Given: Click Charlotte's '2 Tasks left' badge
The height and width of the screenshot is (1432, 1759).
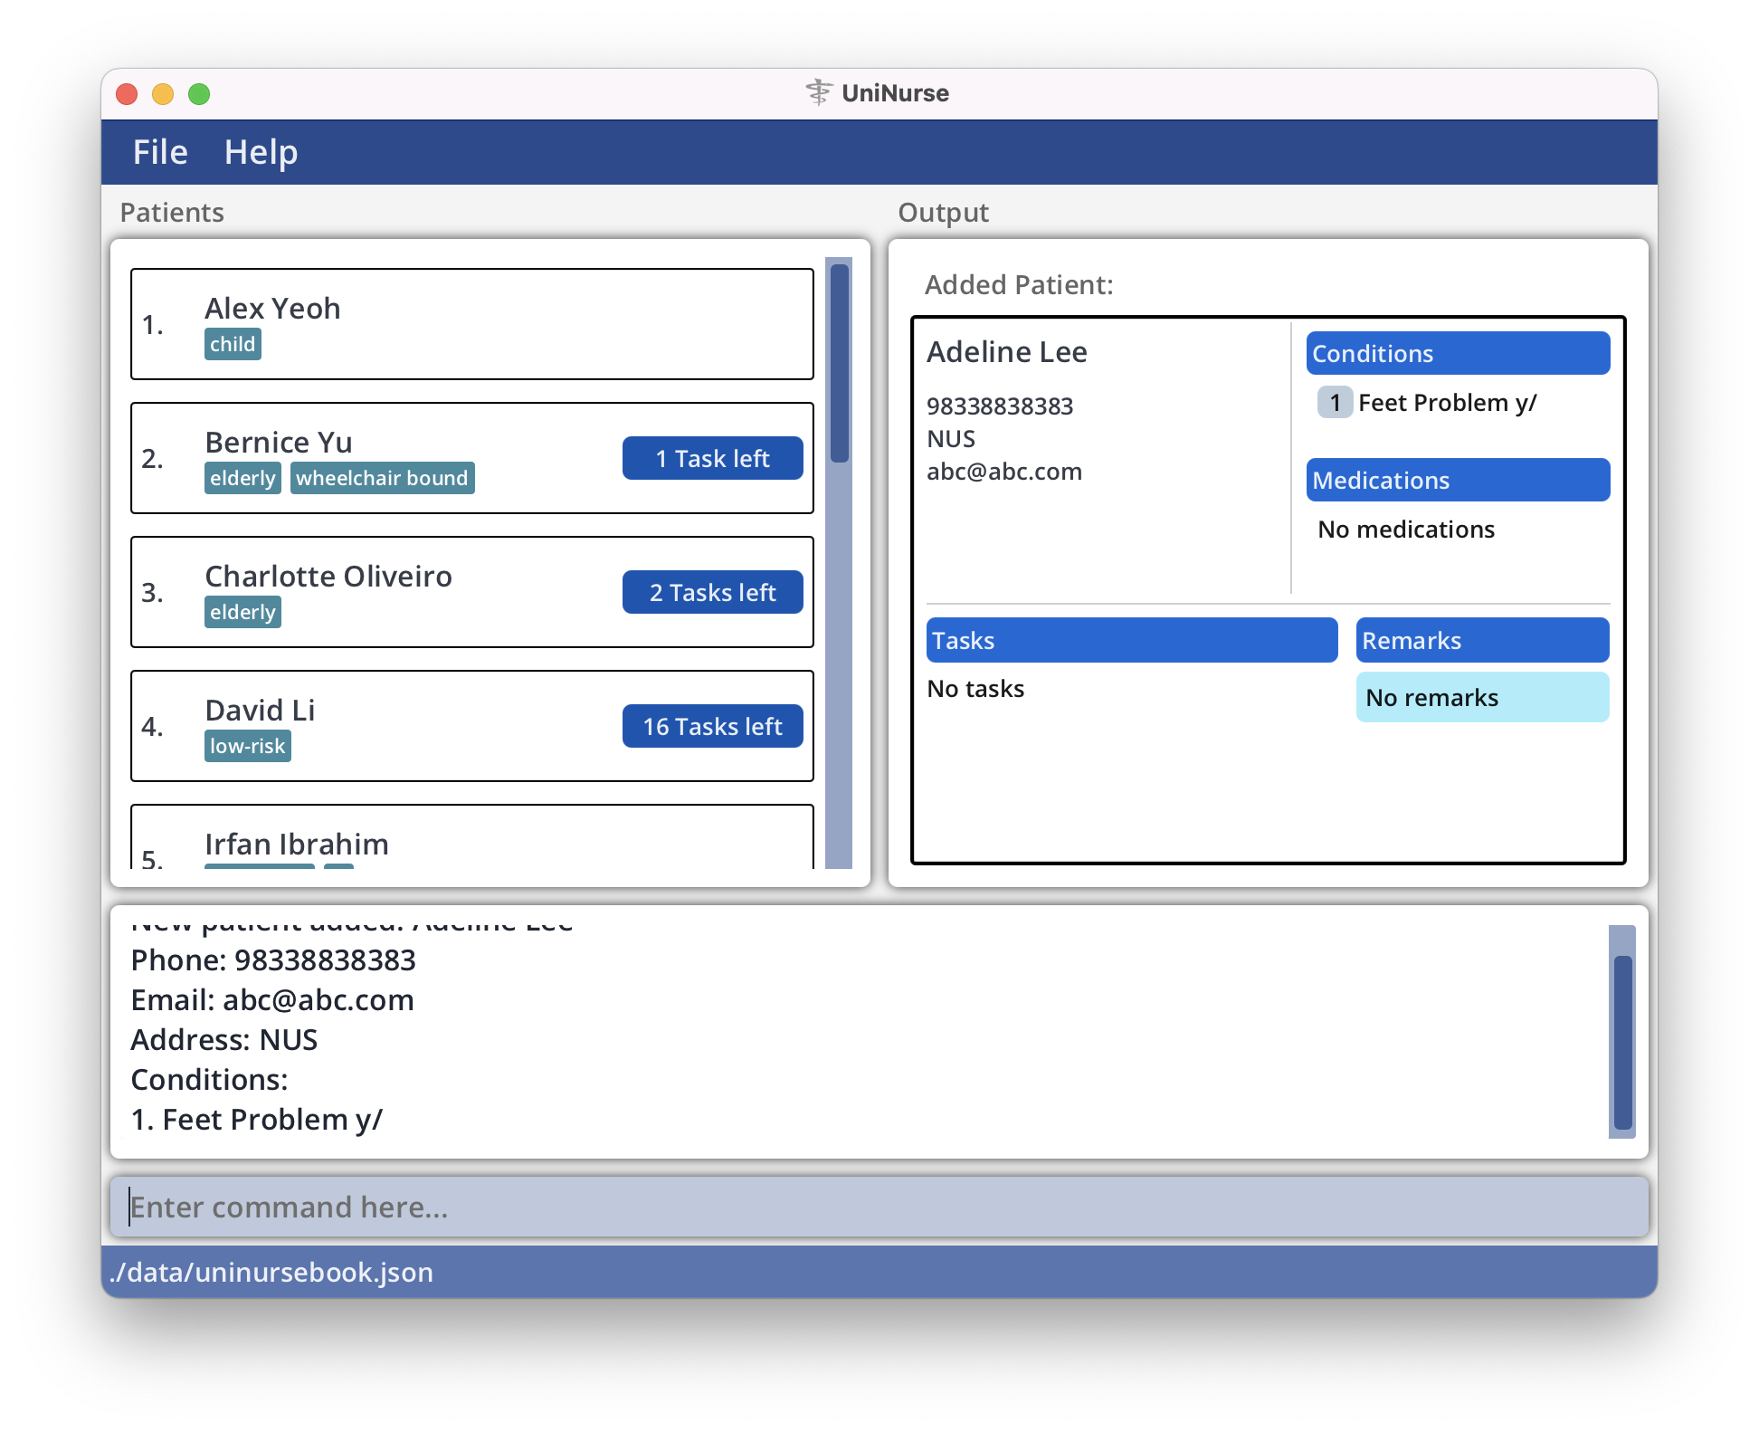Looking at the screenshot, I should click(712, 592).
